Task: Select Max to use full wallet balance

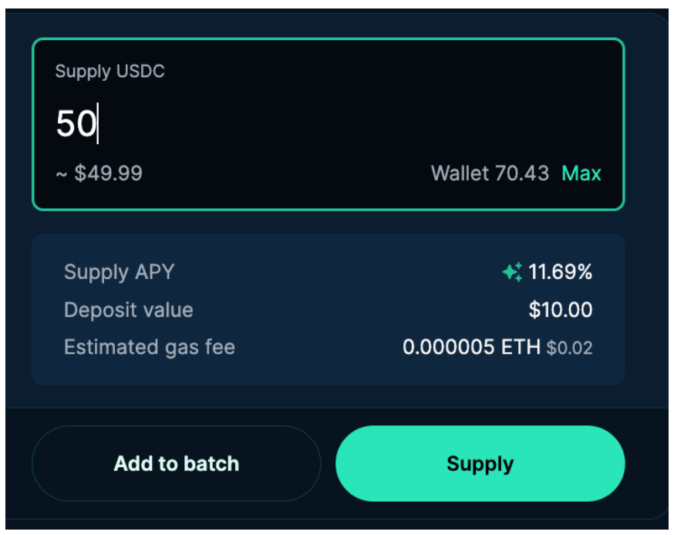Action: [581, 173]
